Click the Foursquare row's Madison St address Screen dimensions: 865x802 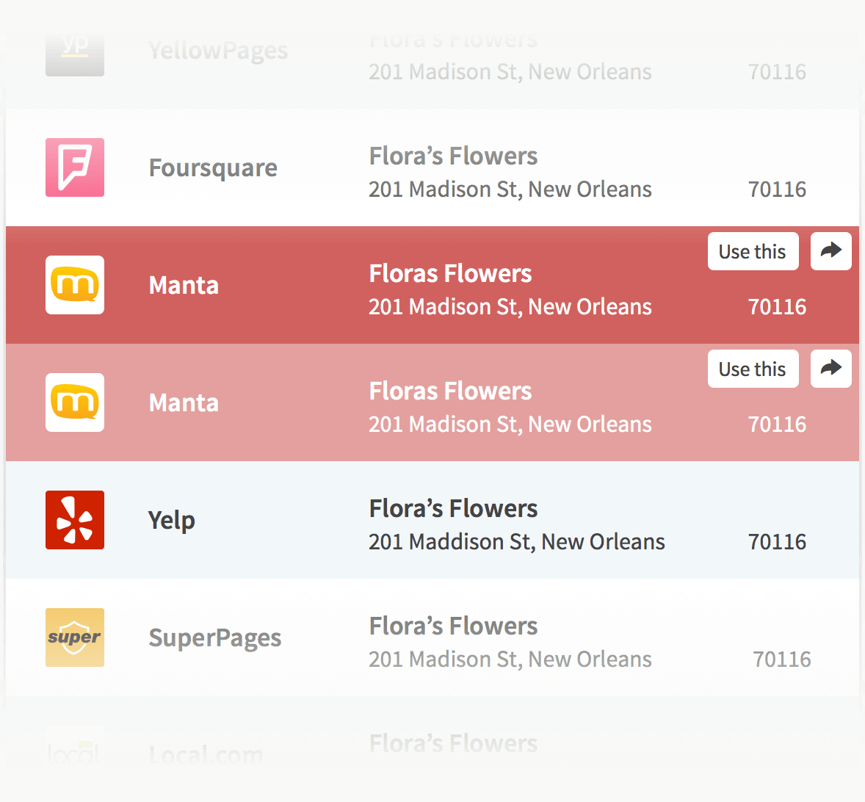(510, 189)
